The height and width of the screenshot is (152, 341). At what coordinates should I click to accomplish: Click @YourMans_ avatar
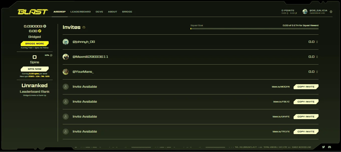point(66,72)
